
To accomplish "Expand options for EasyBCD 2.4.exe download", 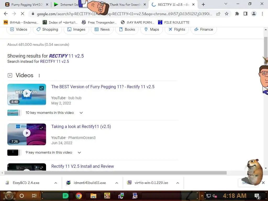I will [56, 183].
